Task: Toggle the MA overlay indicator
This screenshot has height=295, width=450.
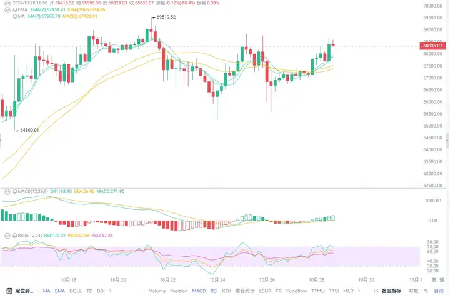Action: [x=46, y=291]
